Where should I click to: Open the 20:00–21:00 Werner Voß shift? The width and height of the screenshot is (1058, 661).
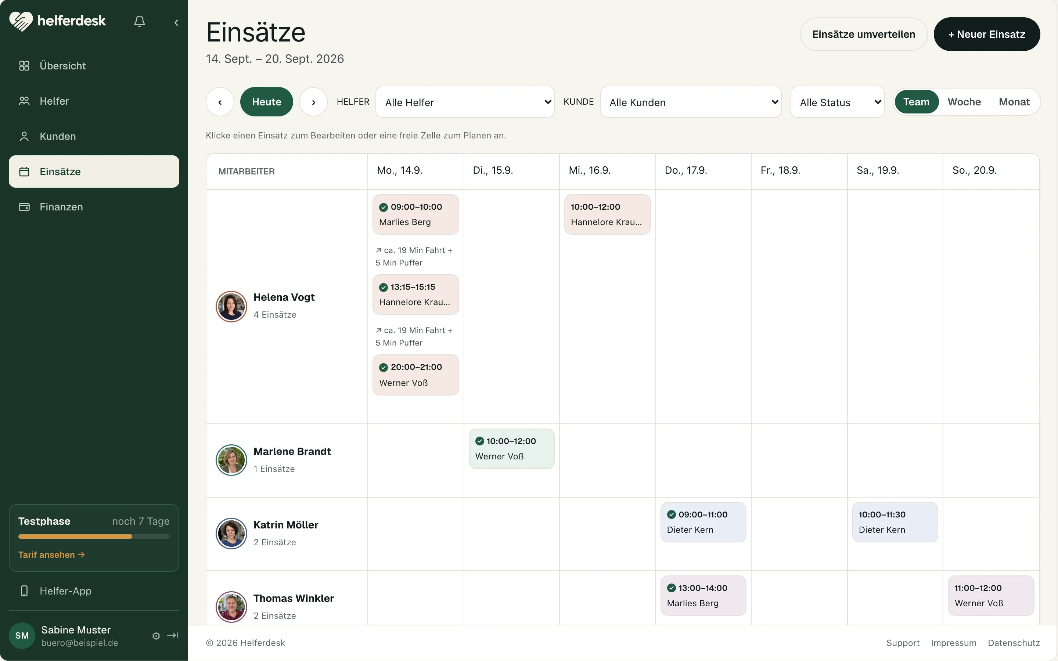(x=416, y=375)
